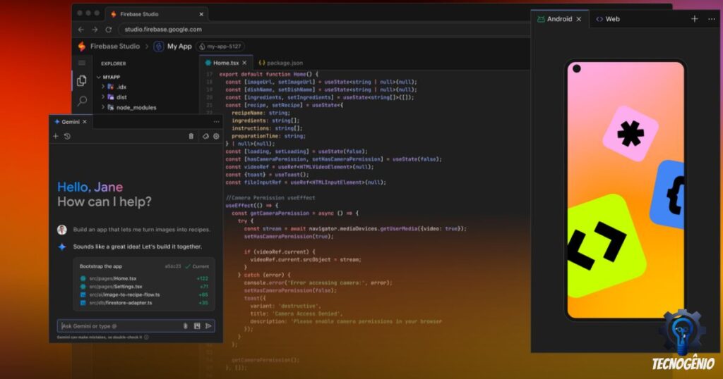Open the package.json editor tab
This screenshot has height=379, width=723.
coord(281,63)
